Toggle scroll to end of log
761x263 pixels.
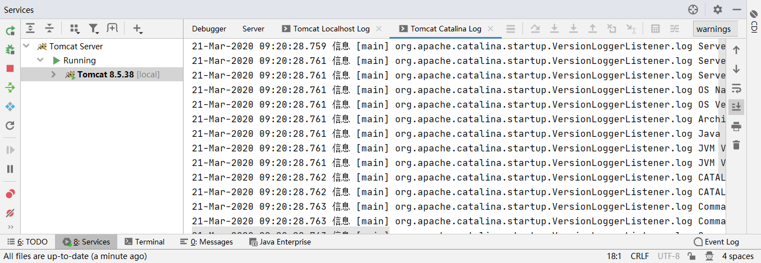[736, 107]
